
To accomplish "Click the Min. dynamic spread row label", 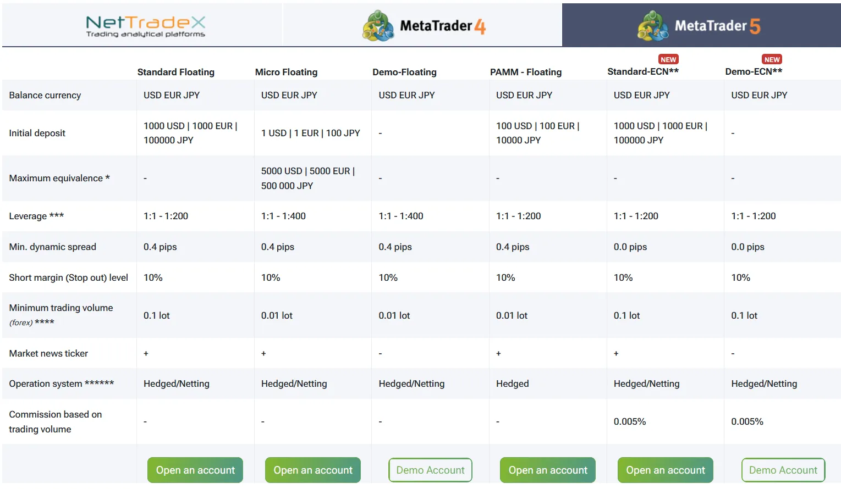I will pos(53,247).
